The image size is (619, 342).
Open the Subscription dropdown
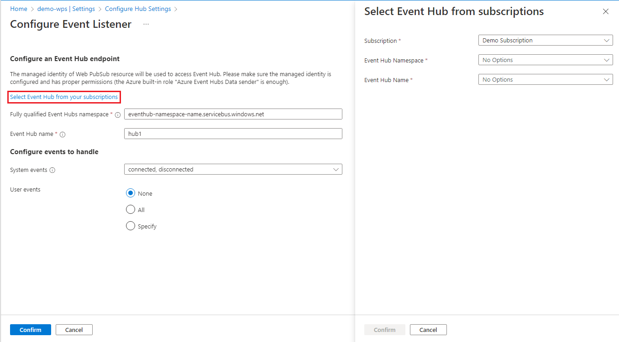click(546, 41)
